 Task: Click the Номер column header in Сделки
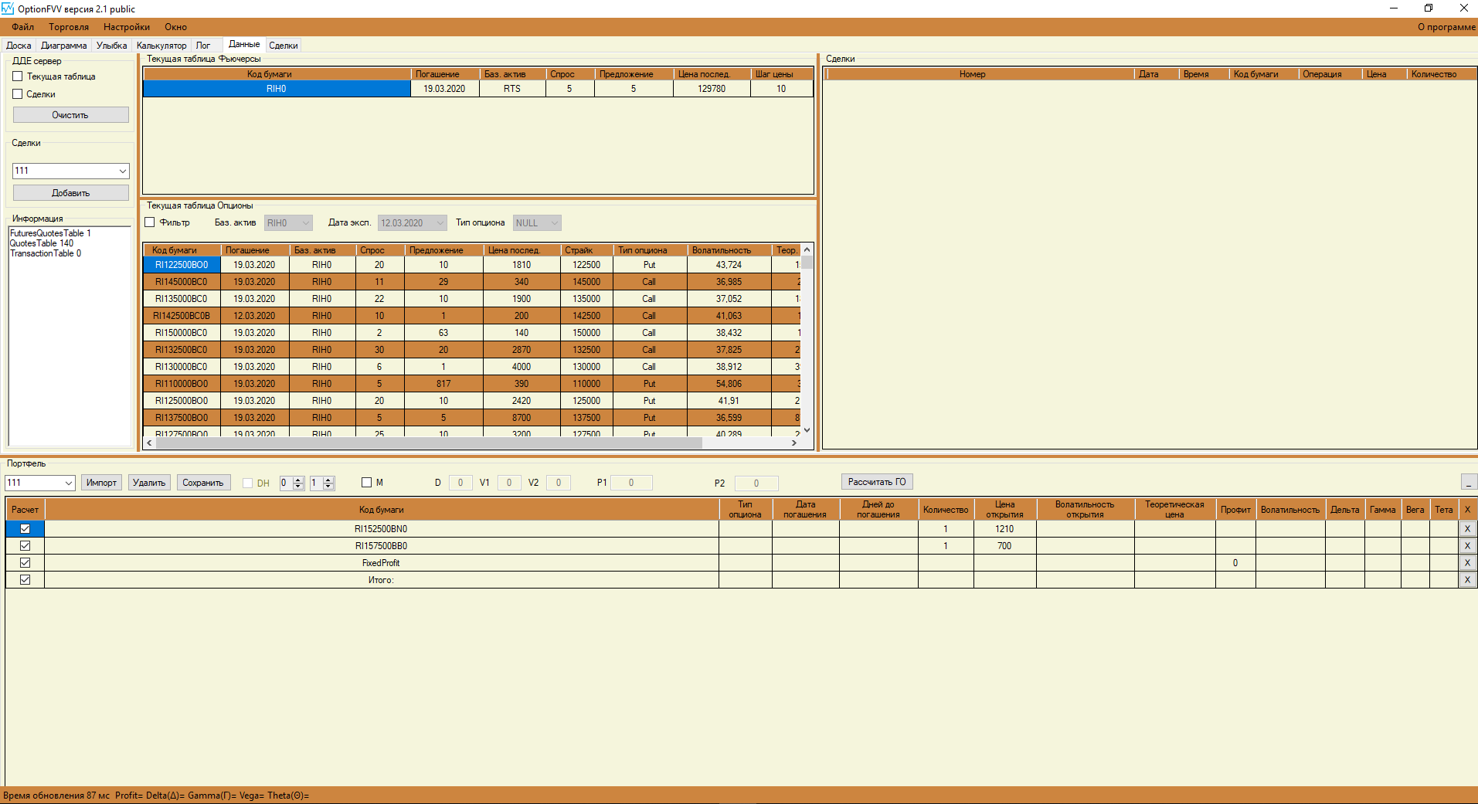tap(980, 74)
